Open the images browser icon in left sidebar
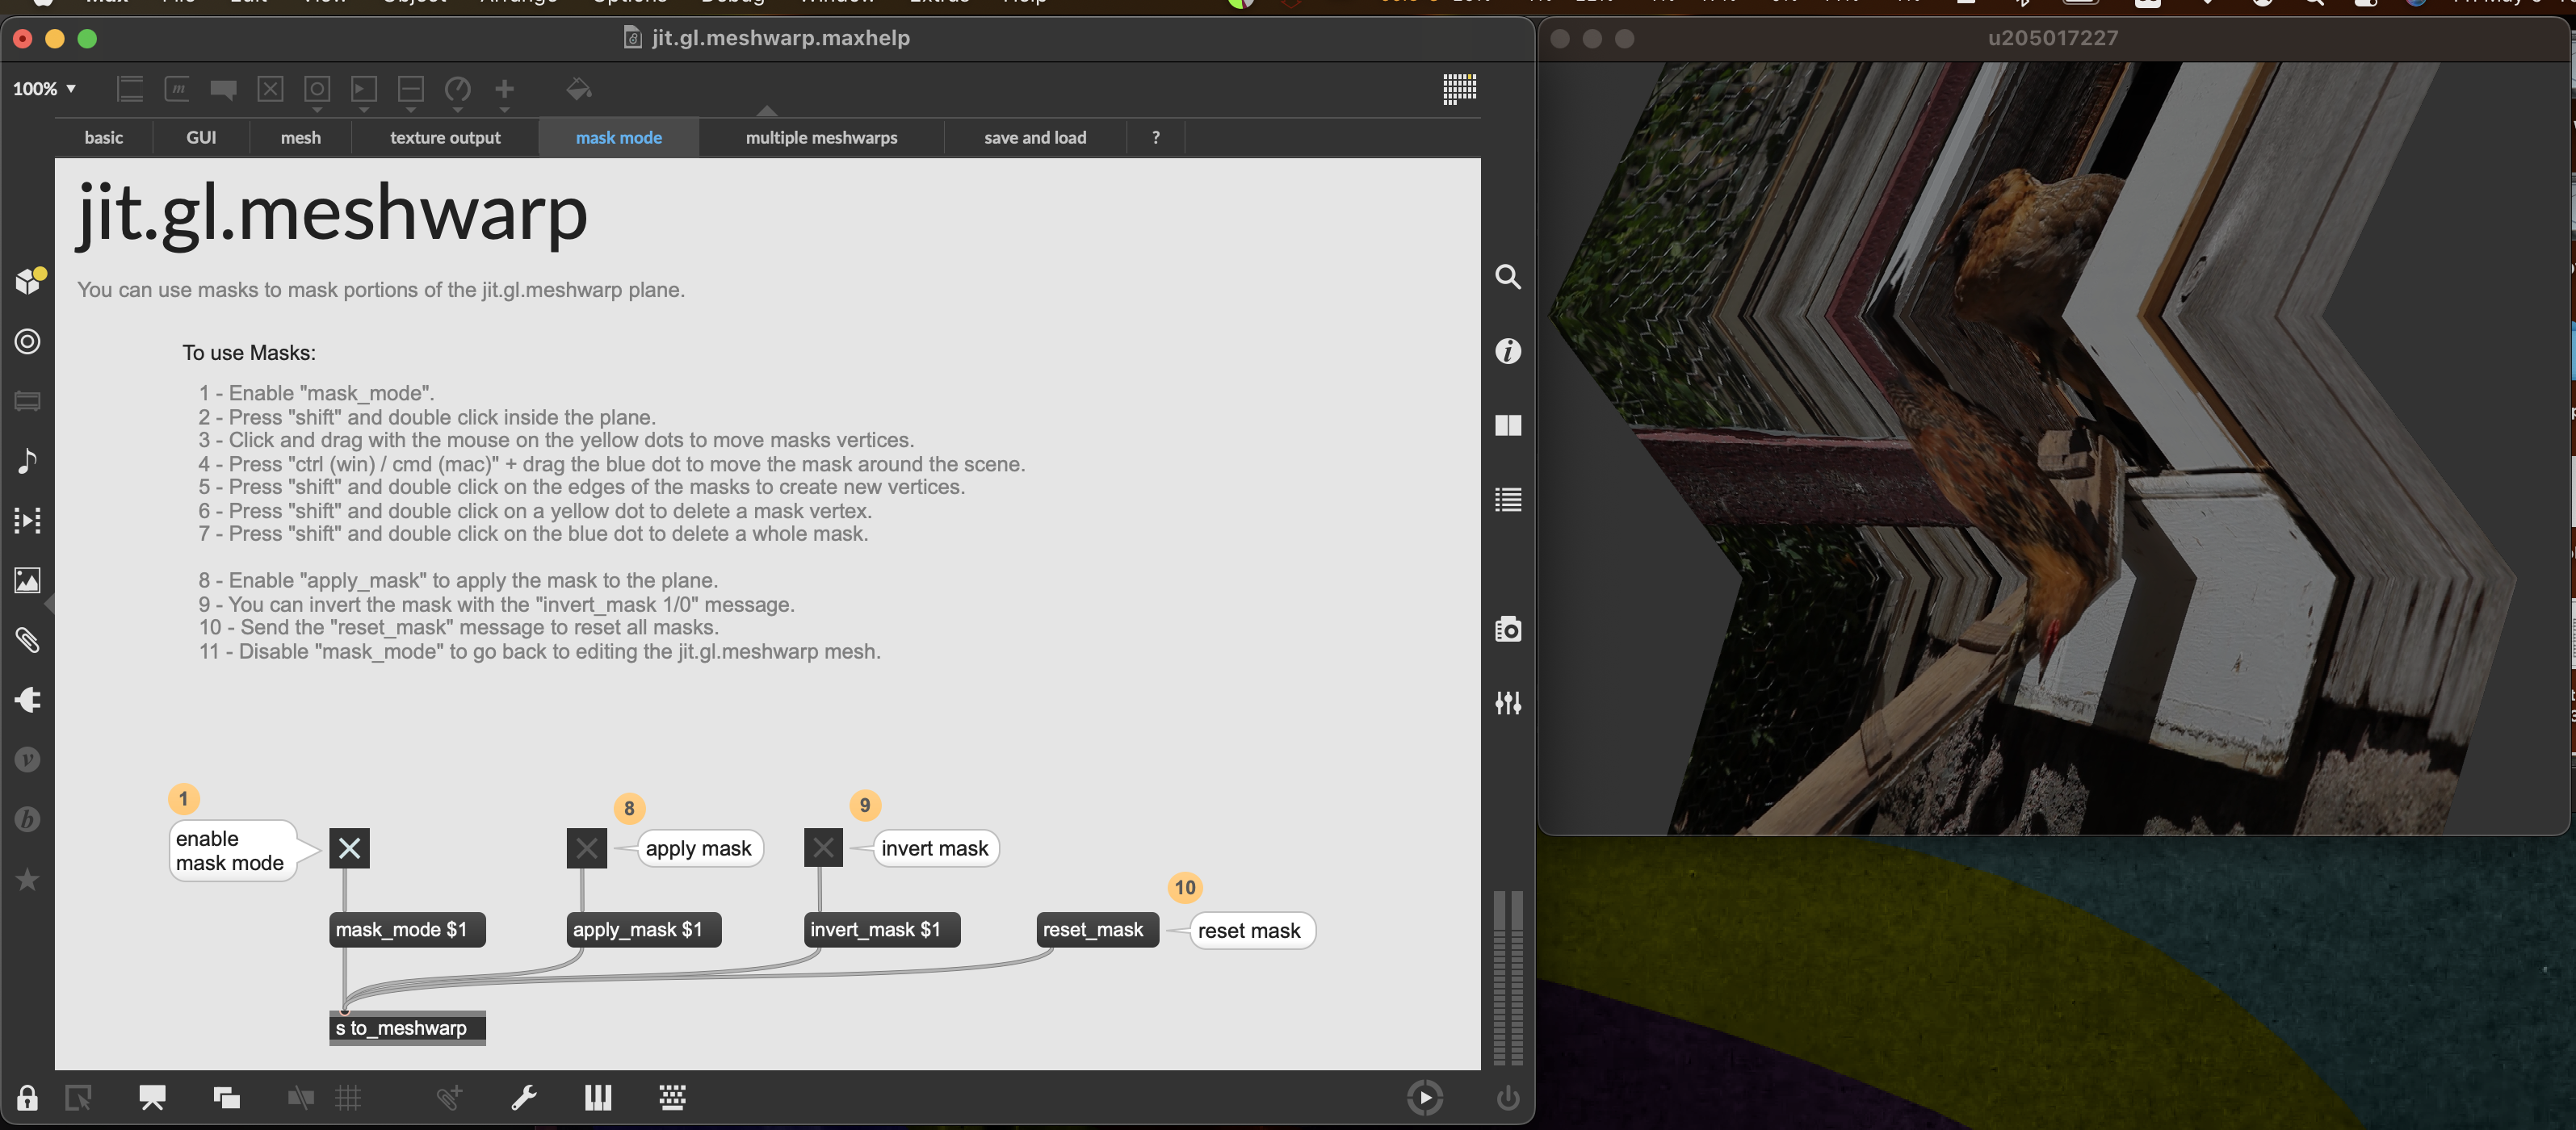This screenshot has height=1130, width=2576. click(x=28, y=580)
